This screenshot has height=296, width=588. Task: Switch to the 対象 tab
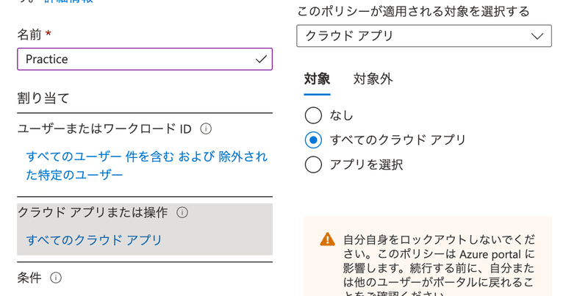[x=317, y=79]
